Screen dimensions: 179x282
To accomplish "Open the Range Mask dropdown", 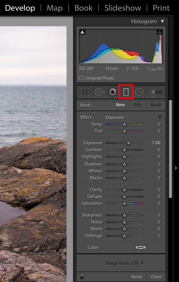I will (x=125, y=263).
